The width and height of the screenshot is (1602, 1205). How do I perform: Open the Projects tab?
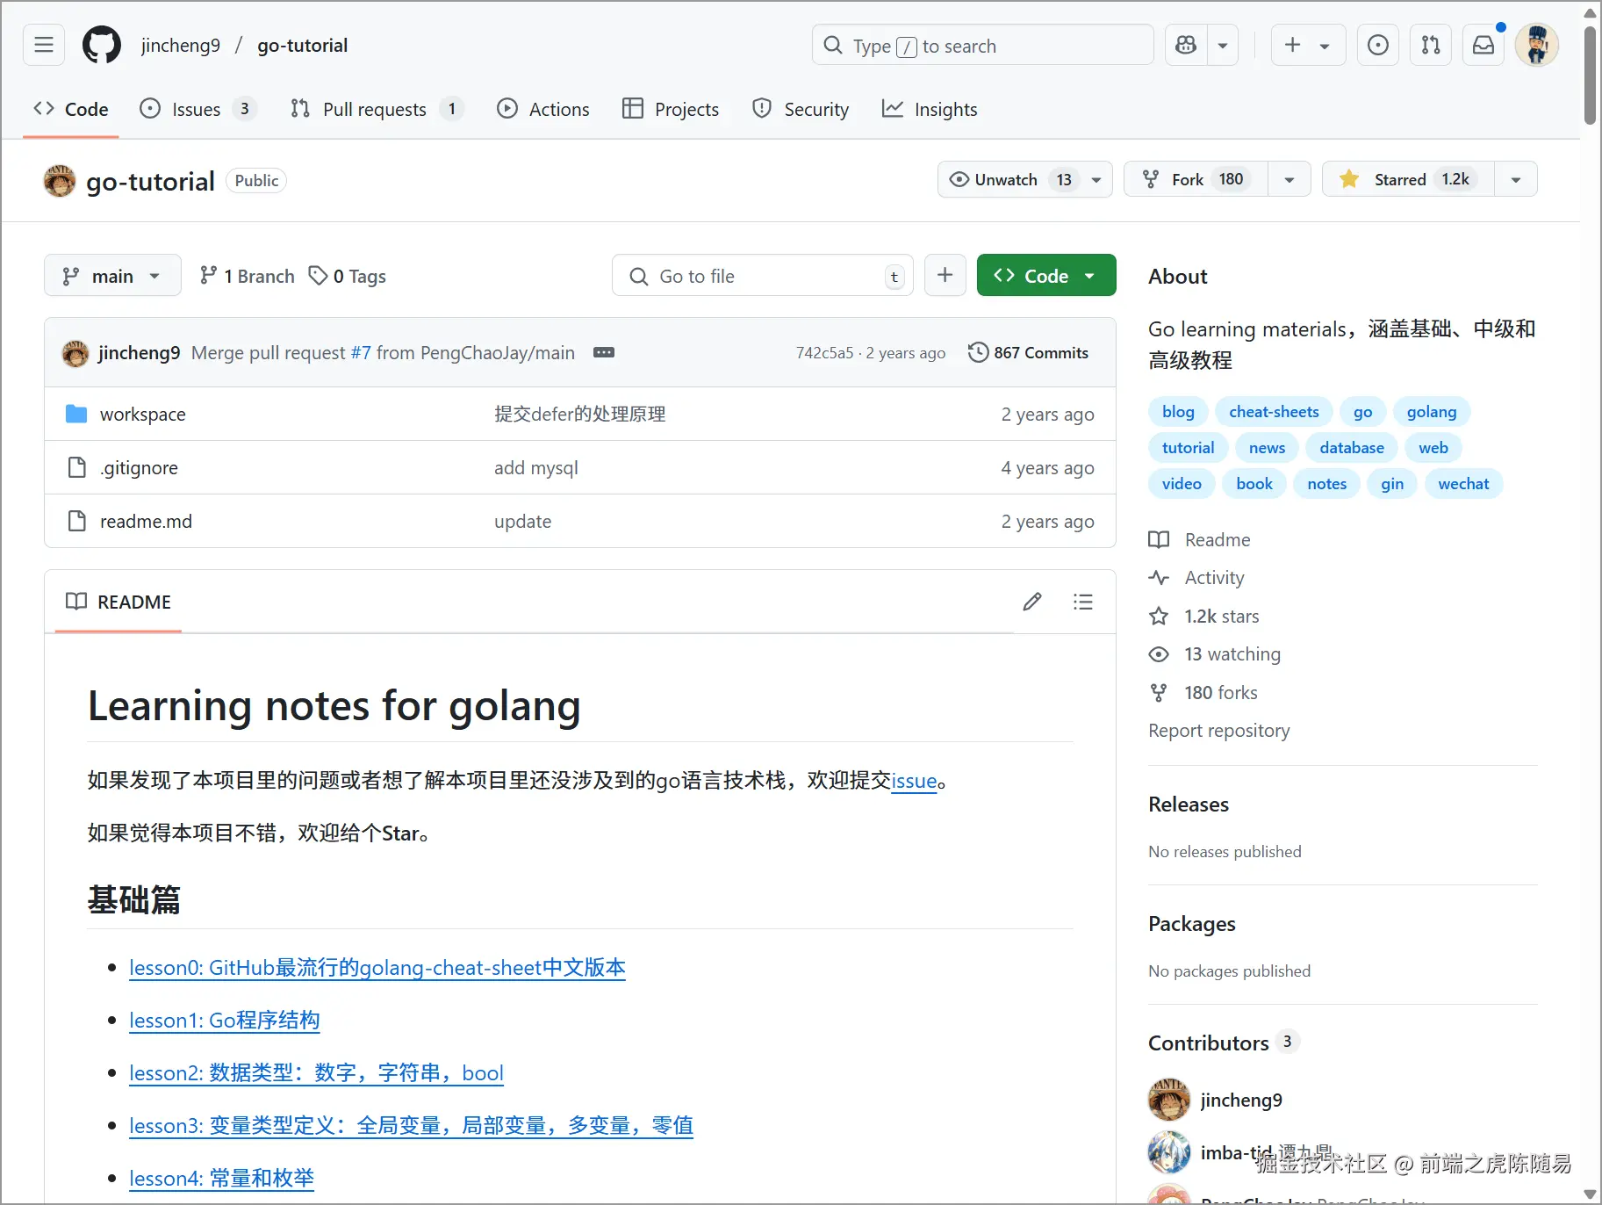click(x=671, y=110)
